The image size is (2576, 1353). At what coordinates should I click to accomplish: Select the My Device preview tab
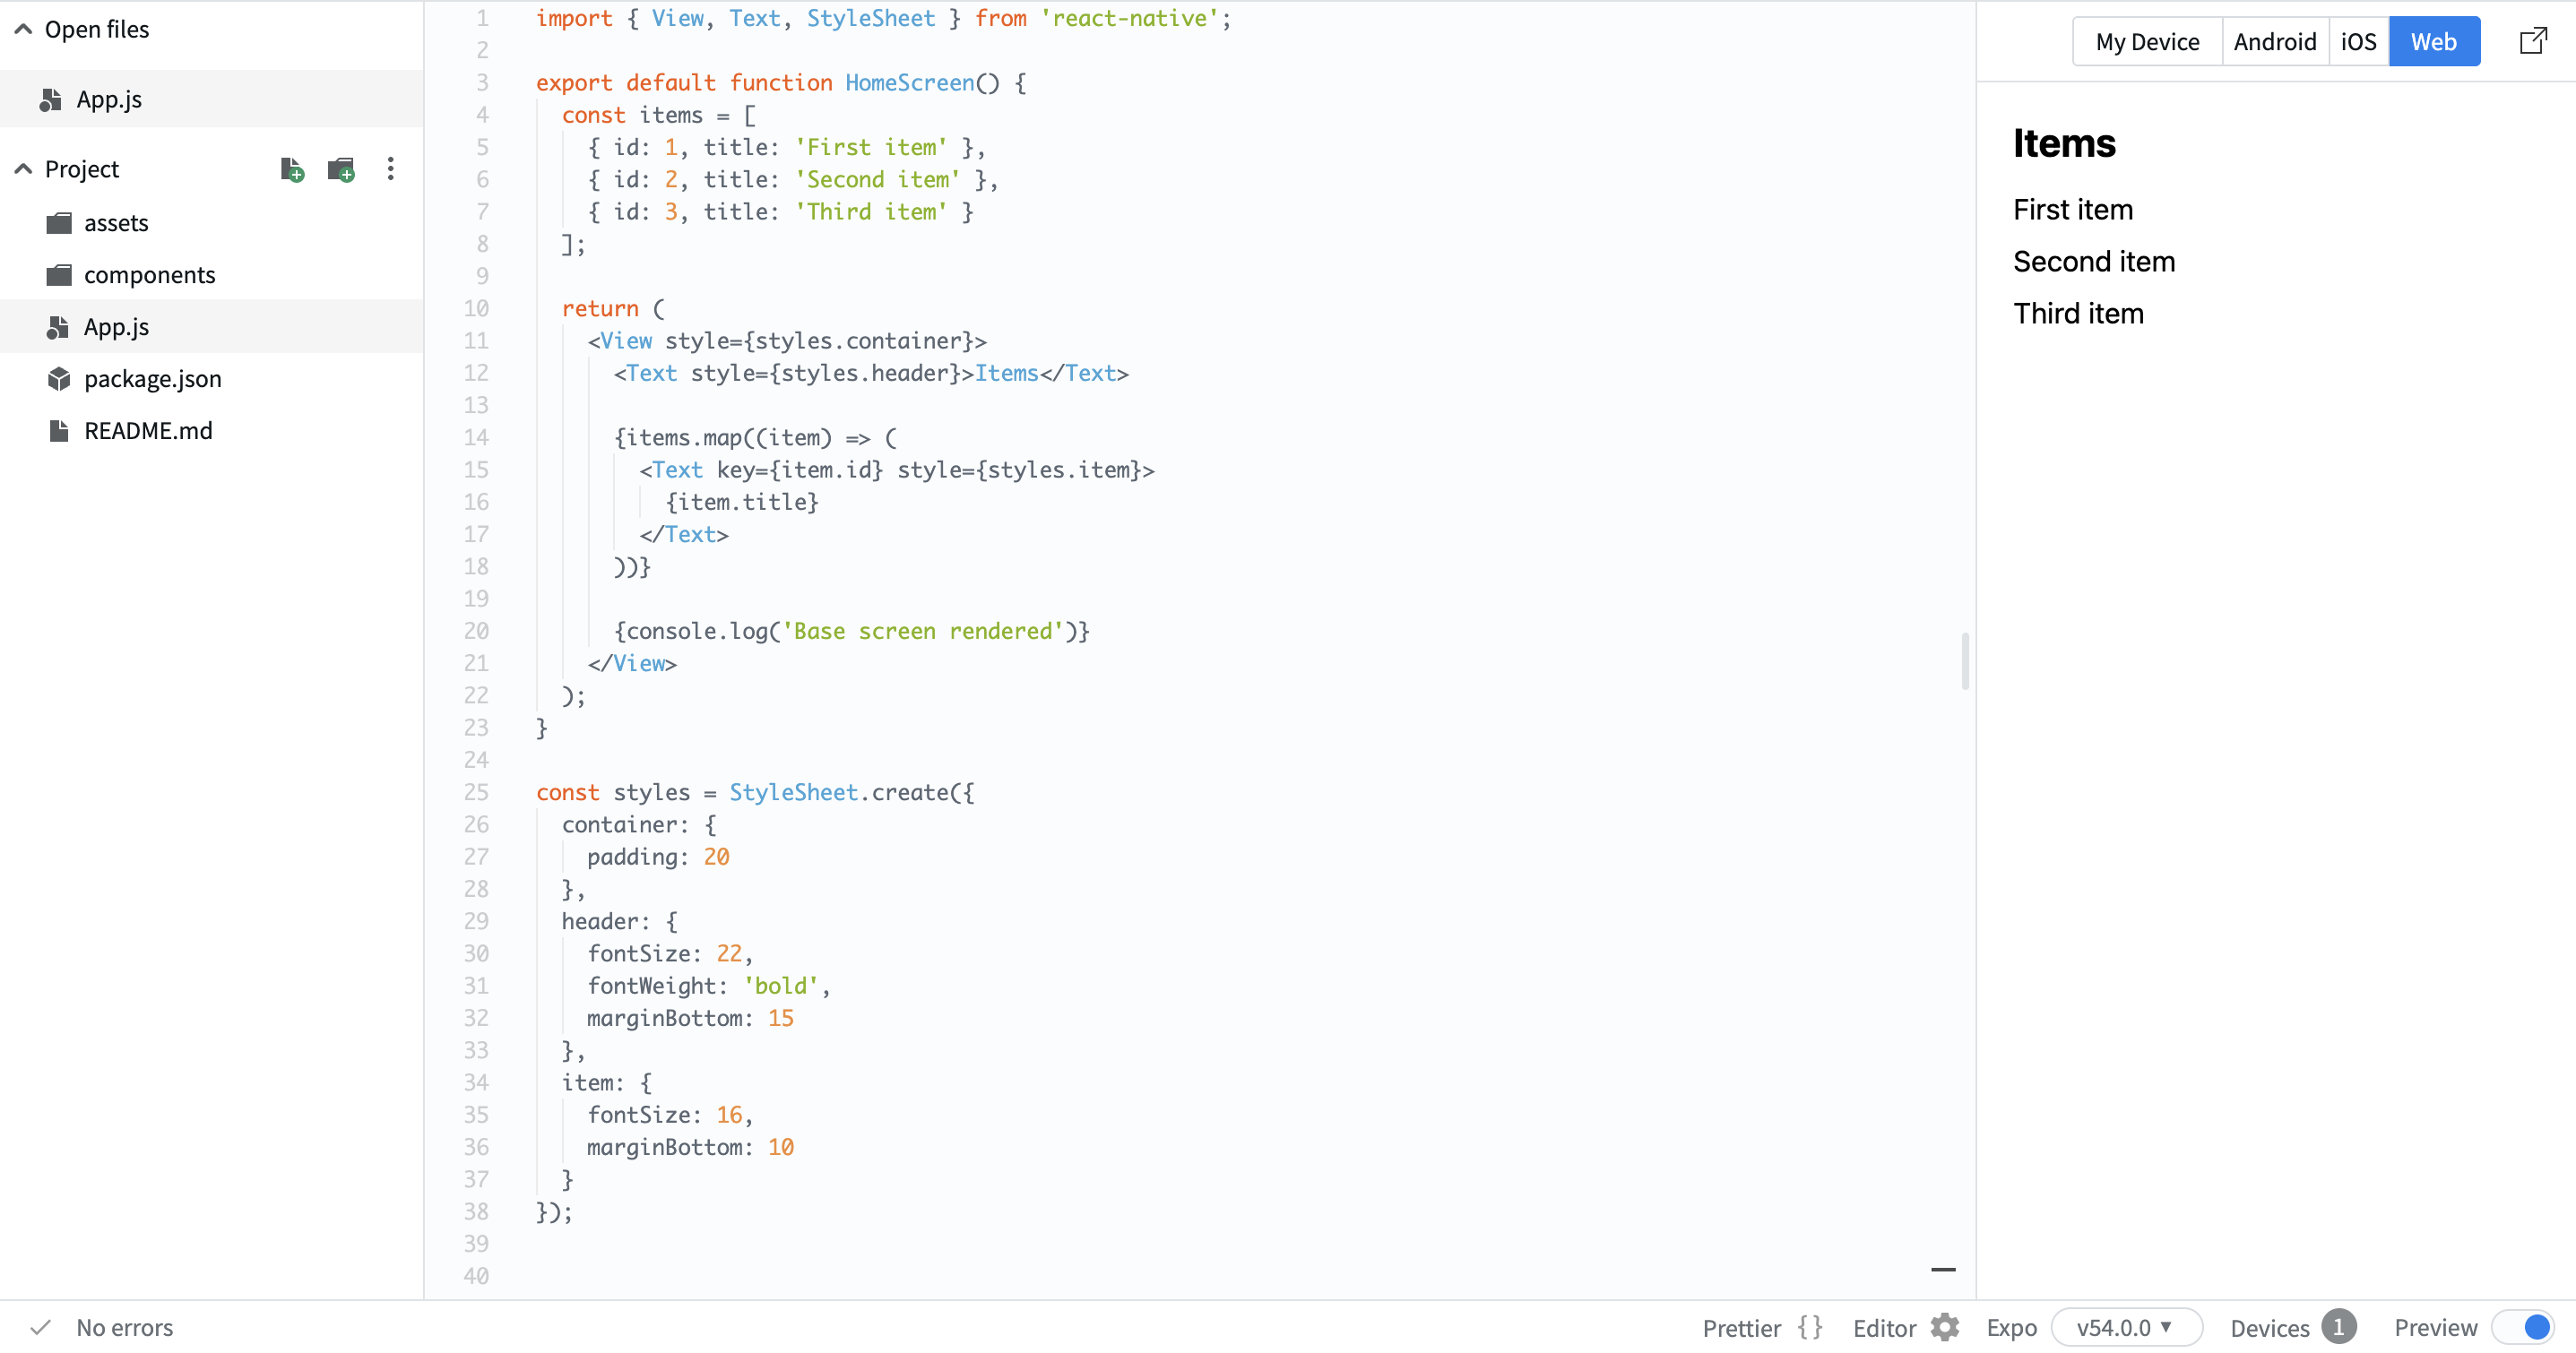[x=2146, y=41]
